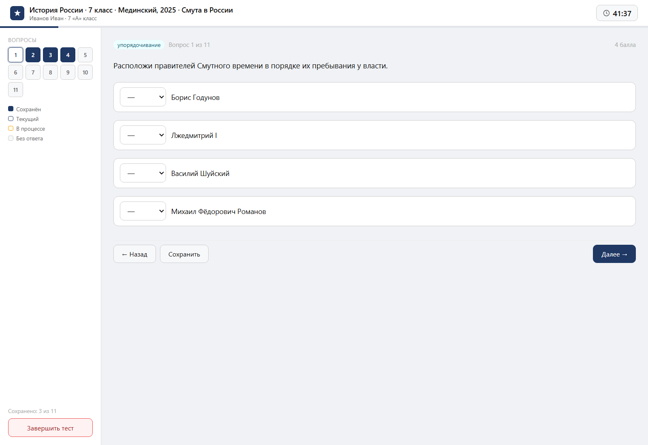Click the 4 балла score label
The height and width of the screenshot is (445, 648).
pos(625,45)
